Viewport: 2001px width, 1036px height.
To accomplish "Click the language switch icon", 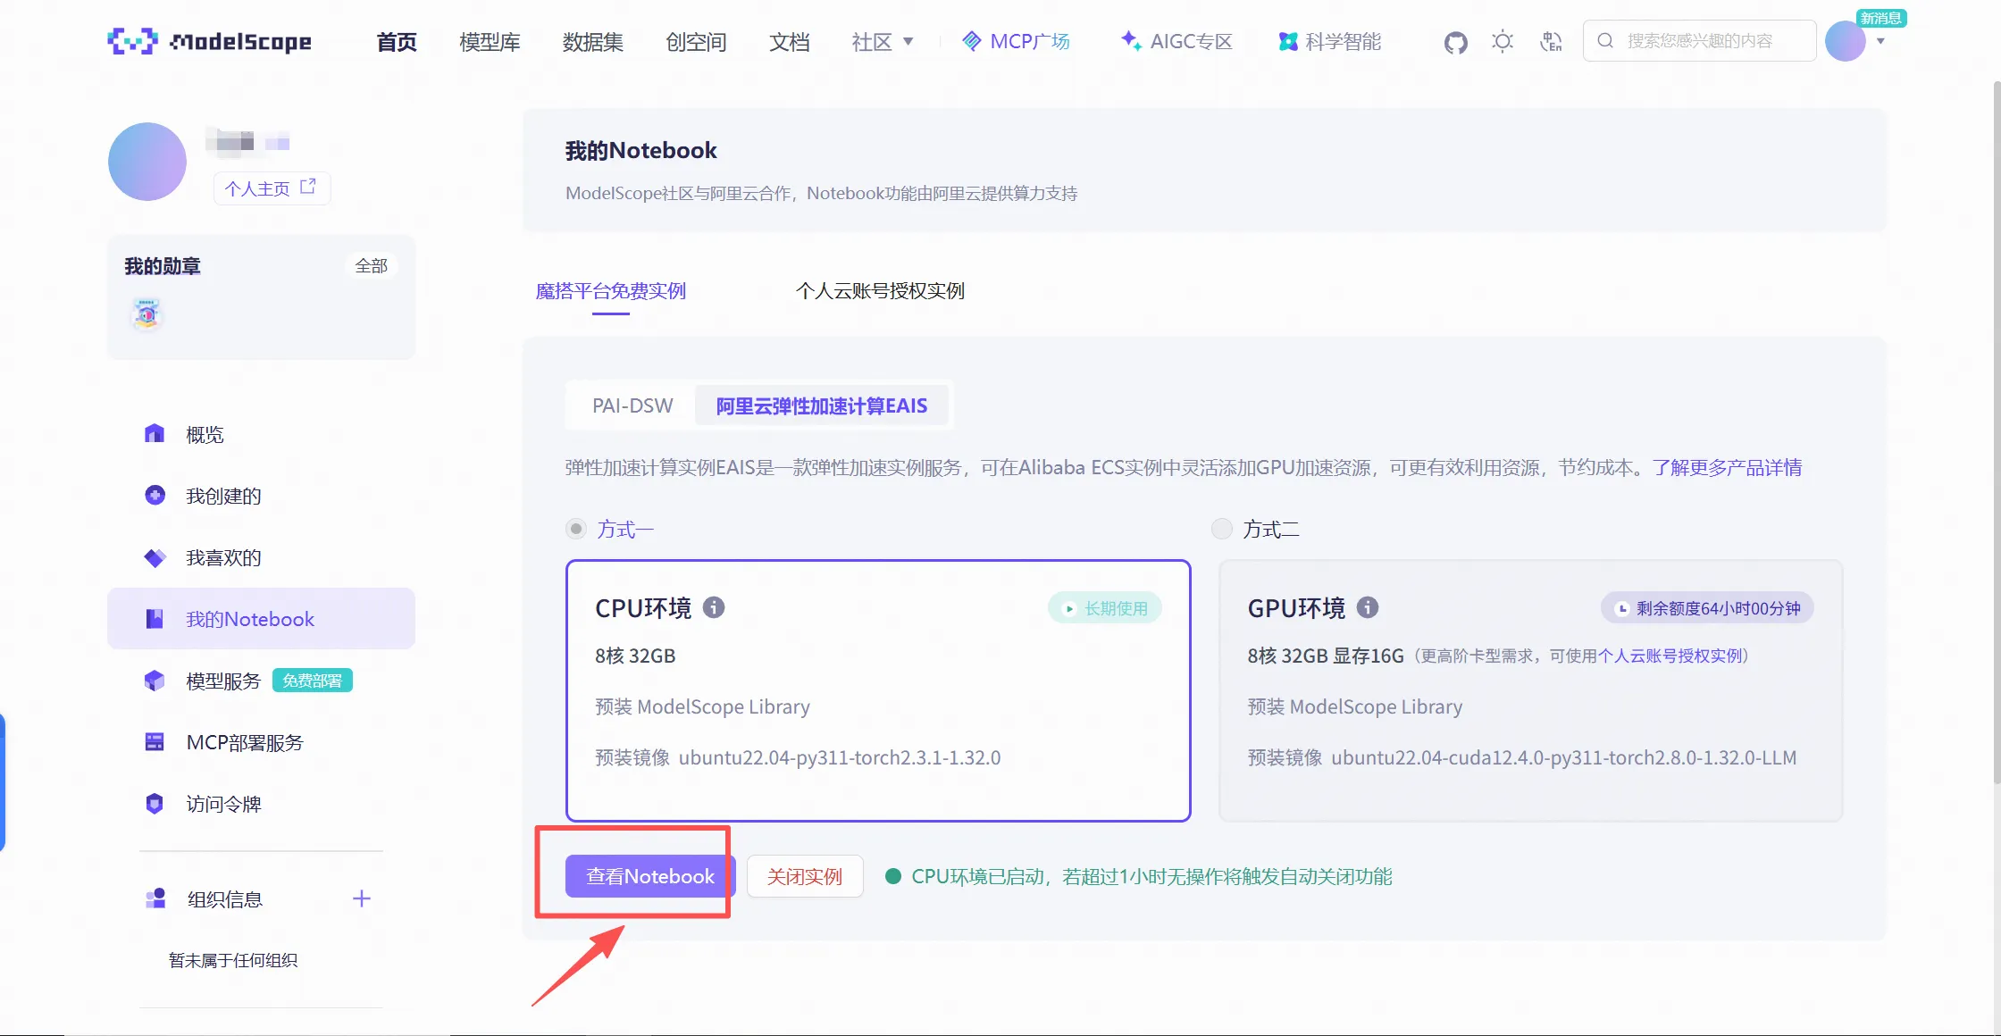I will (x=1552, y=41).
